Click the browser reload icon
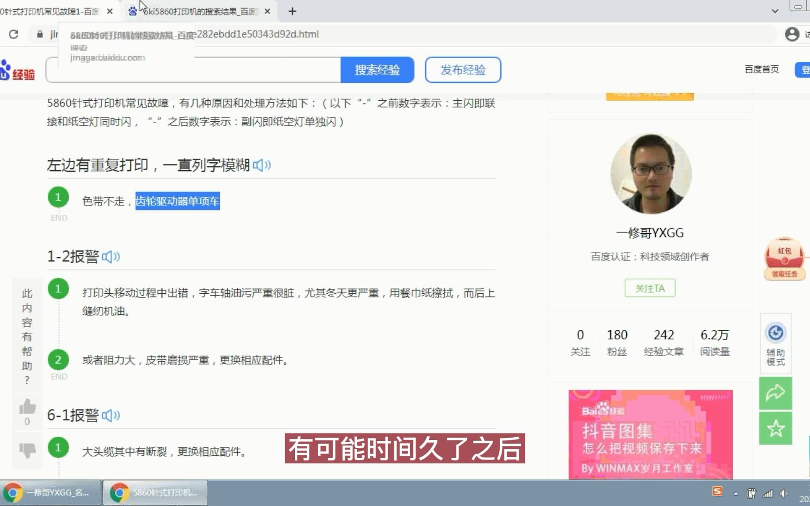This screenshot has width=810, height=506. (x=14, y=34)
